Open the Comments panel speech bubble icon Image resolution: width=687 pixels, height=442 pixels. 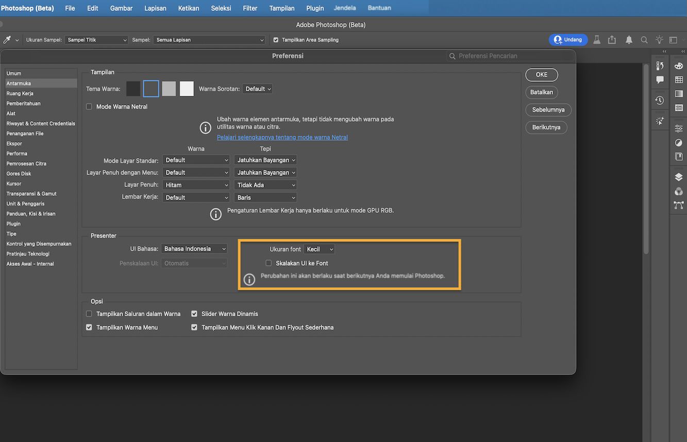660,79
